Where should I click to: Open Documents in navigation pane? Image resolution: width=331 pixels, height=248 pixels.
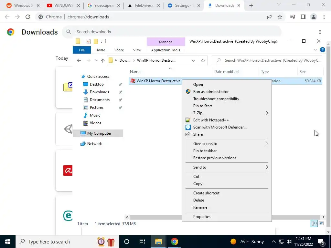click(100, 100)
